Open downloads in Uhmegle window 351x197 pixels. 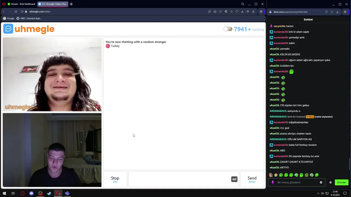242,11
